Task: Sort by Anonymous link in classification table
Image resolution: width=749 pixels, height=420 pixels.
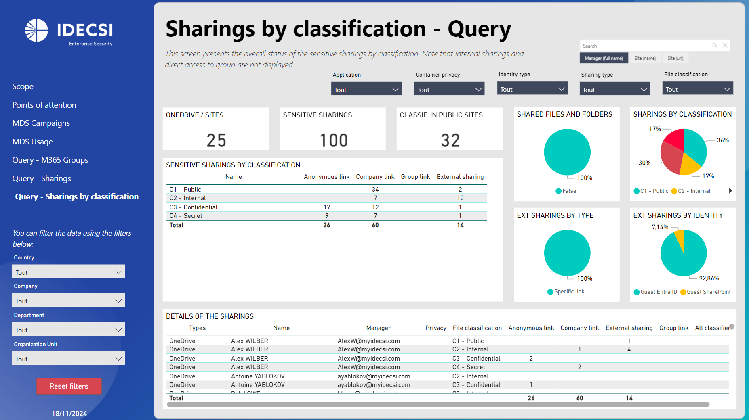Action: pos(326,177)
